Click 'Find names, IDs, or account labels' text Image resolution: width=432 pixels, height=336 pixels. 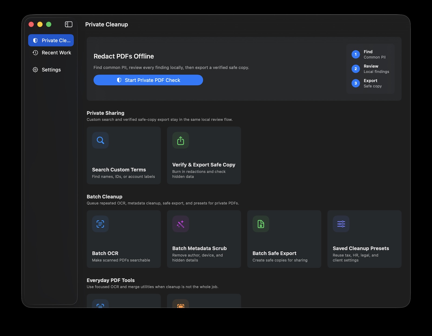pos(123,177)
